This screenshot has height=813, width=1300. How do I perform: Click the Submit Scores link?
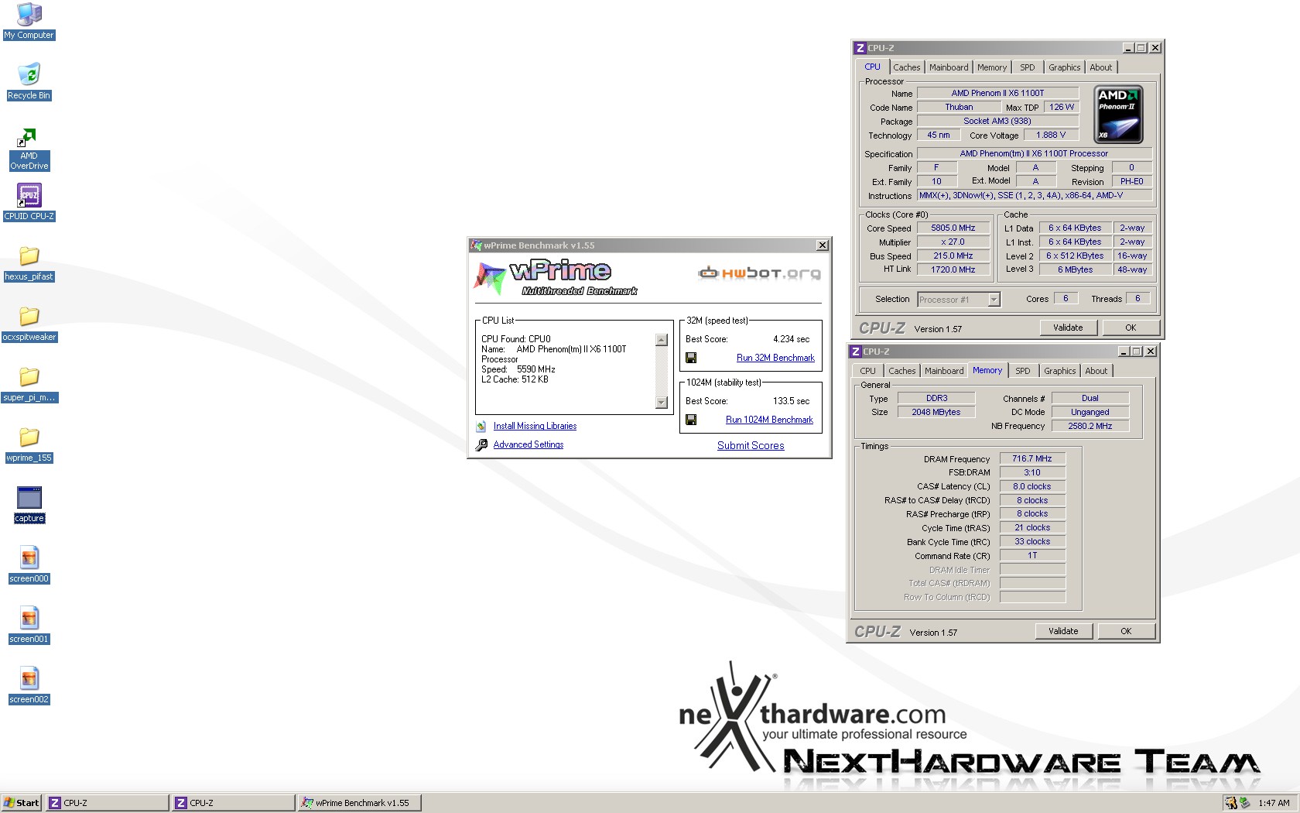(x=751, y=445)
